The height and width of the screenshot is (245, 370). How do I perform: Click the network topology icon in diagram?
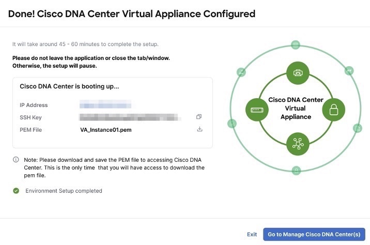298,144
